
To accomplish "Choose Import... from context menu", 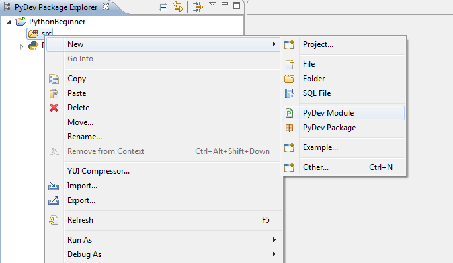I will (x=82, y=186).
